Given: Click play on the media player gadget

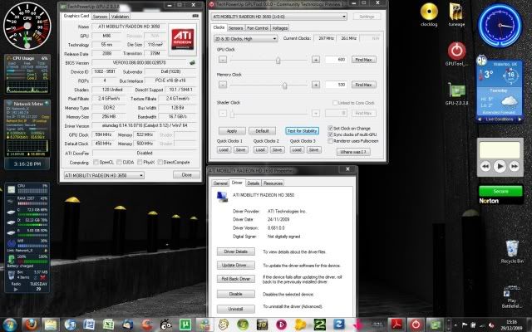Looking at the screenshot, I should point(500,166).
